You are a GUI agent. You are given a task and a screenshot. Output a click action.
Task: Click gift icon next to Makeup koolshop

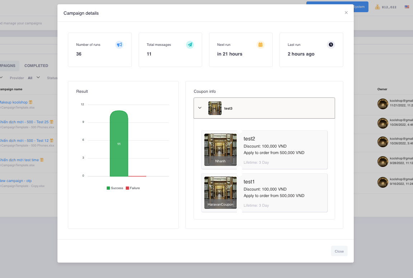(31, 102)
